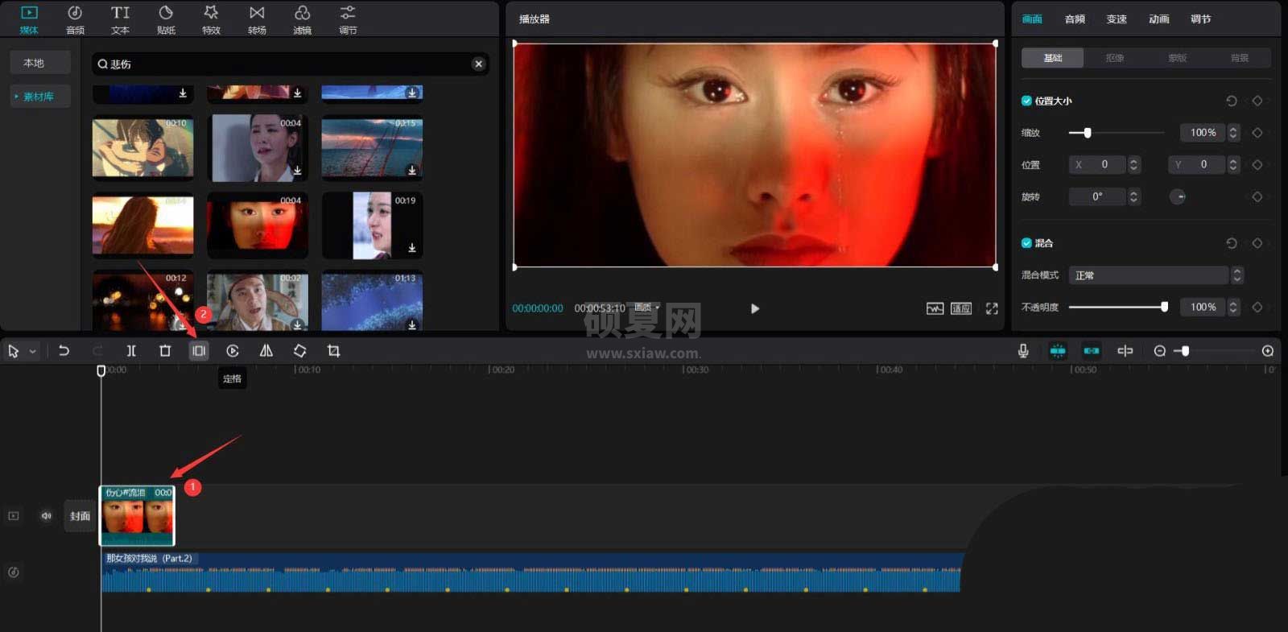Click the rotate icon in timeline toolbar
Image resolution: width=1288 pixels, height=632 pixels.
(299, 351)
